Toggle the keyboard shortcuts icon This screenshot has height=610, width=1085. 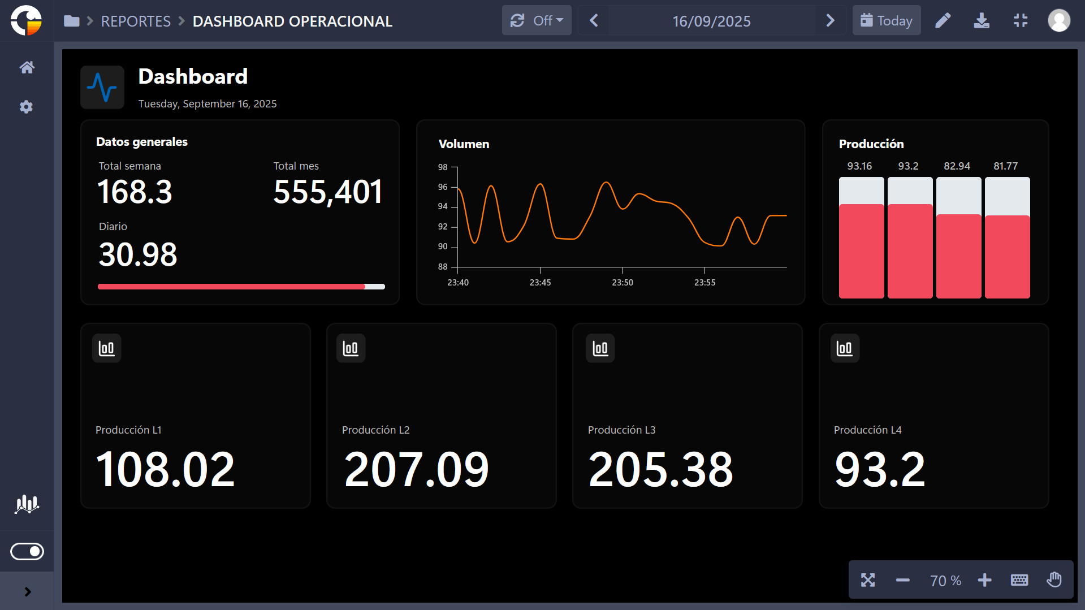pyautogui.click(x=1019, y=580)
